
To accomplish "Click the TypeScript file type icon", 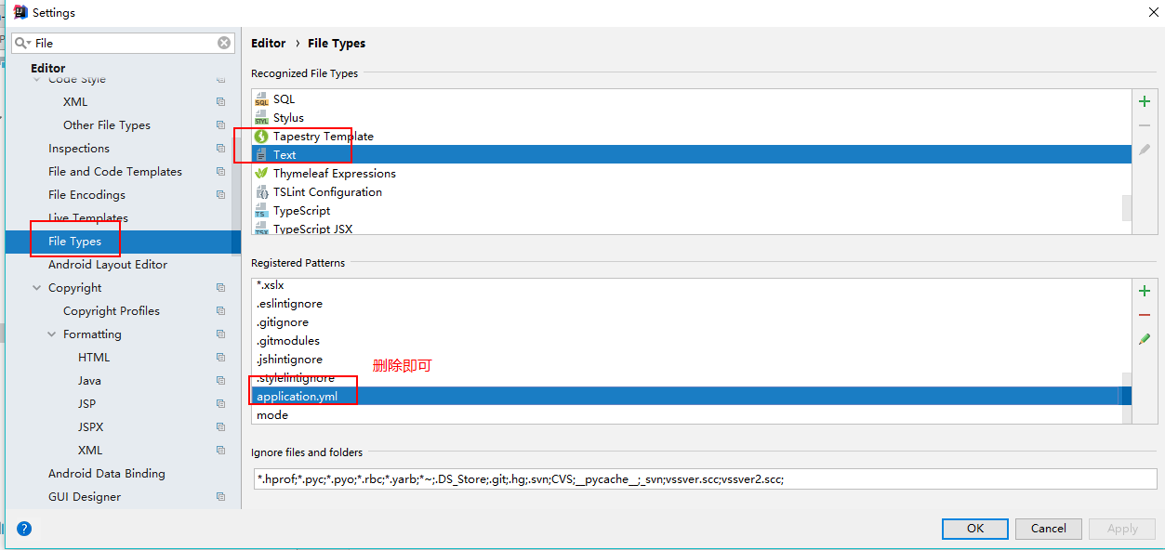I will (x=261, y=211).
